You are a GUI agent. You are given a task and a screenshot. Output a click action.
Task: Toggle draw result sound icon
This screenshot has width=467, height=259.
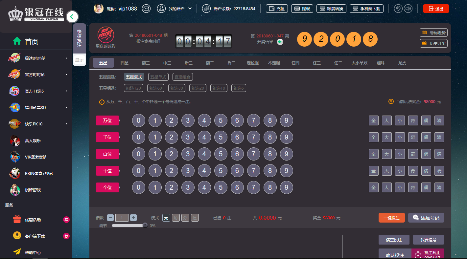tap(280, 42)
